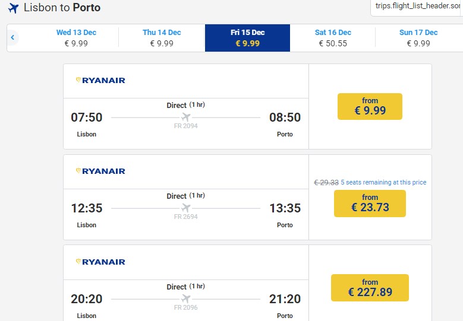Choose the Fri 15 Dec date tab
463x321 pixels.
click(x=247, y=38)
